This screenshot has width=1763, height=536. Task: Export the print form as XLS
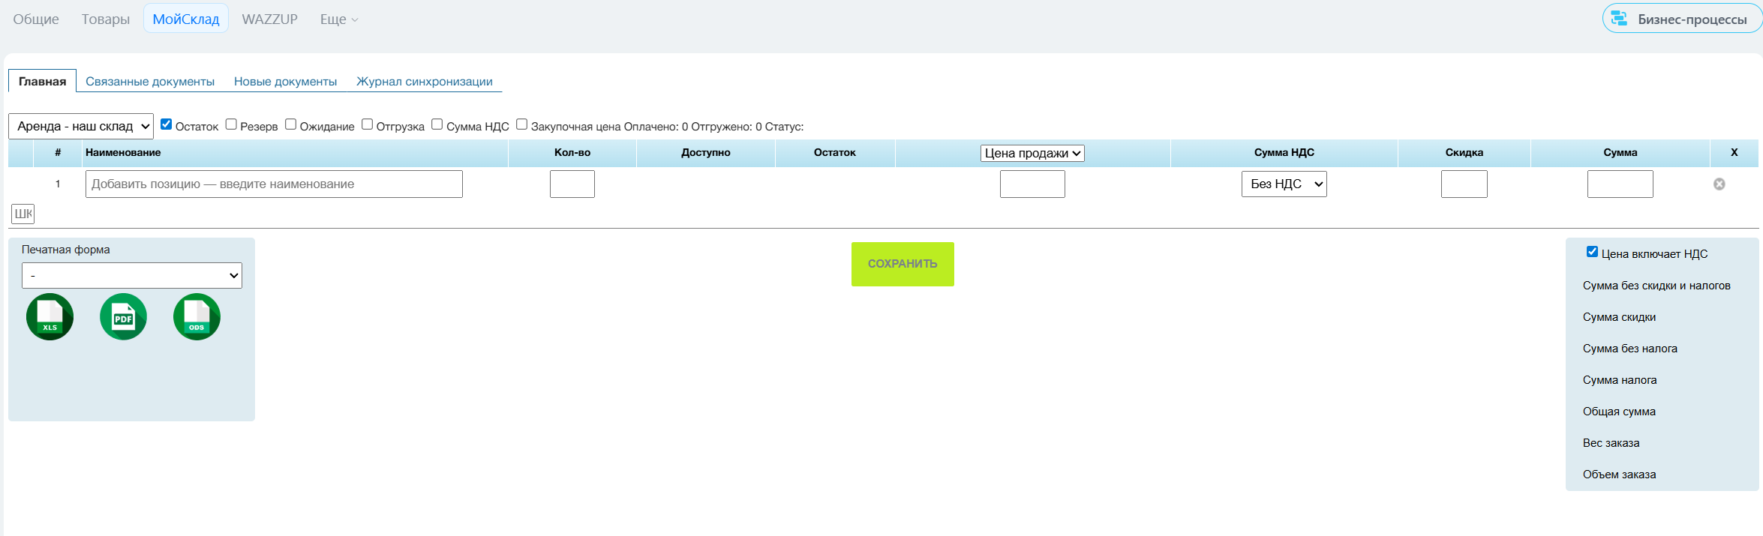50,316
